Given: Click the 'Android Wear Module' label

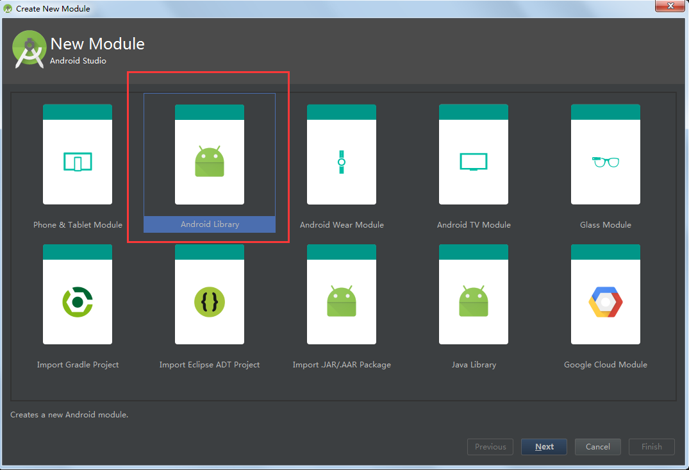Looking at the screenshot, I should pyautogui.click(x=342, y=224).
